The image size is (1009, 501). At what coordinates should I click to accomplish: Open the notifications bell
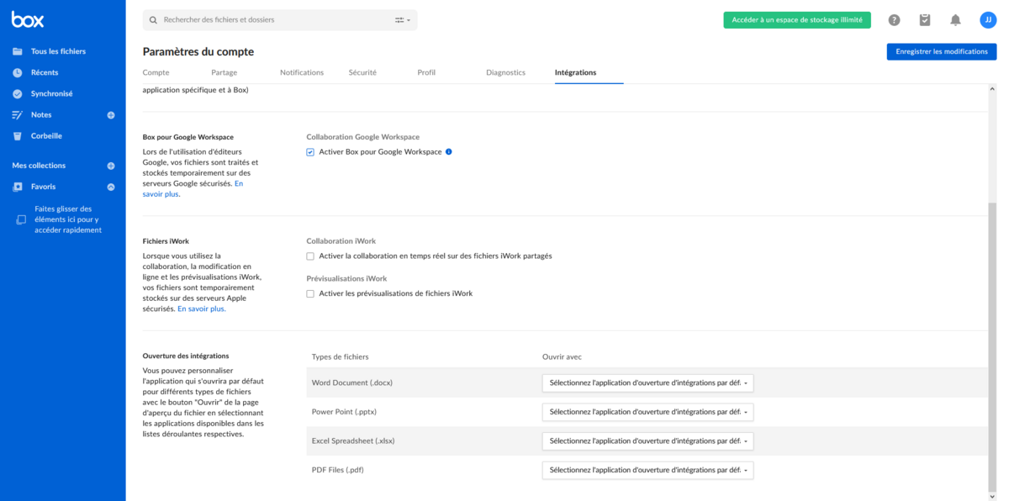click(x=955, y=20)
